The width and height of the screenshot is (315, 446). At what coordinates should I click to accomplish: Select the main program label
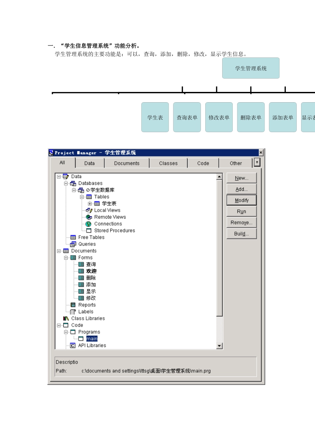click(92, 339)
